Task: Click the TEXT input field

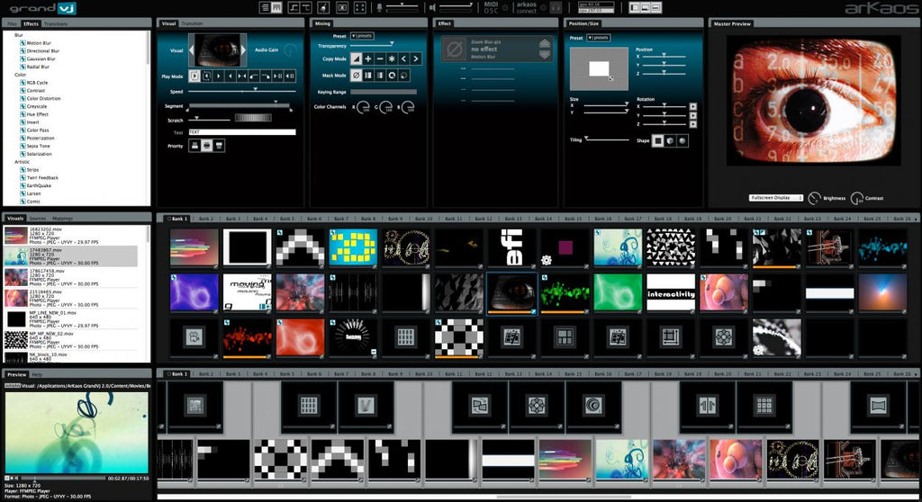Action: click(240, 132)
